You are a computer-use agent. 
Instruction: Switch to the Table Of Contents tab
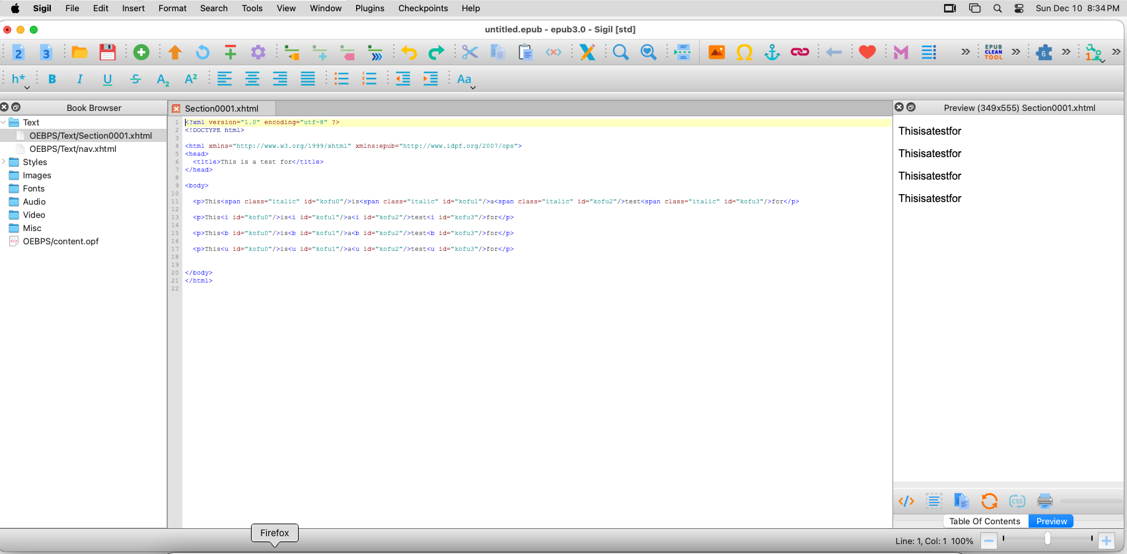tap(985, 521)
